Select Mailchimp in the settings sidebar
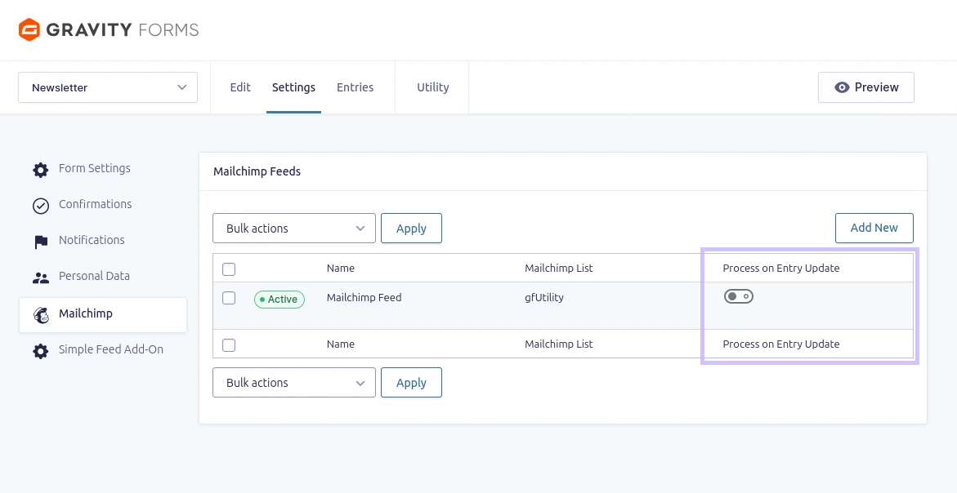Screen dimensions: 957x493 [102, 314]
